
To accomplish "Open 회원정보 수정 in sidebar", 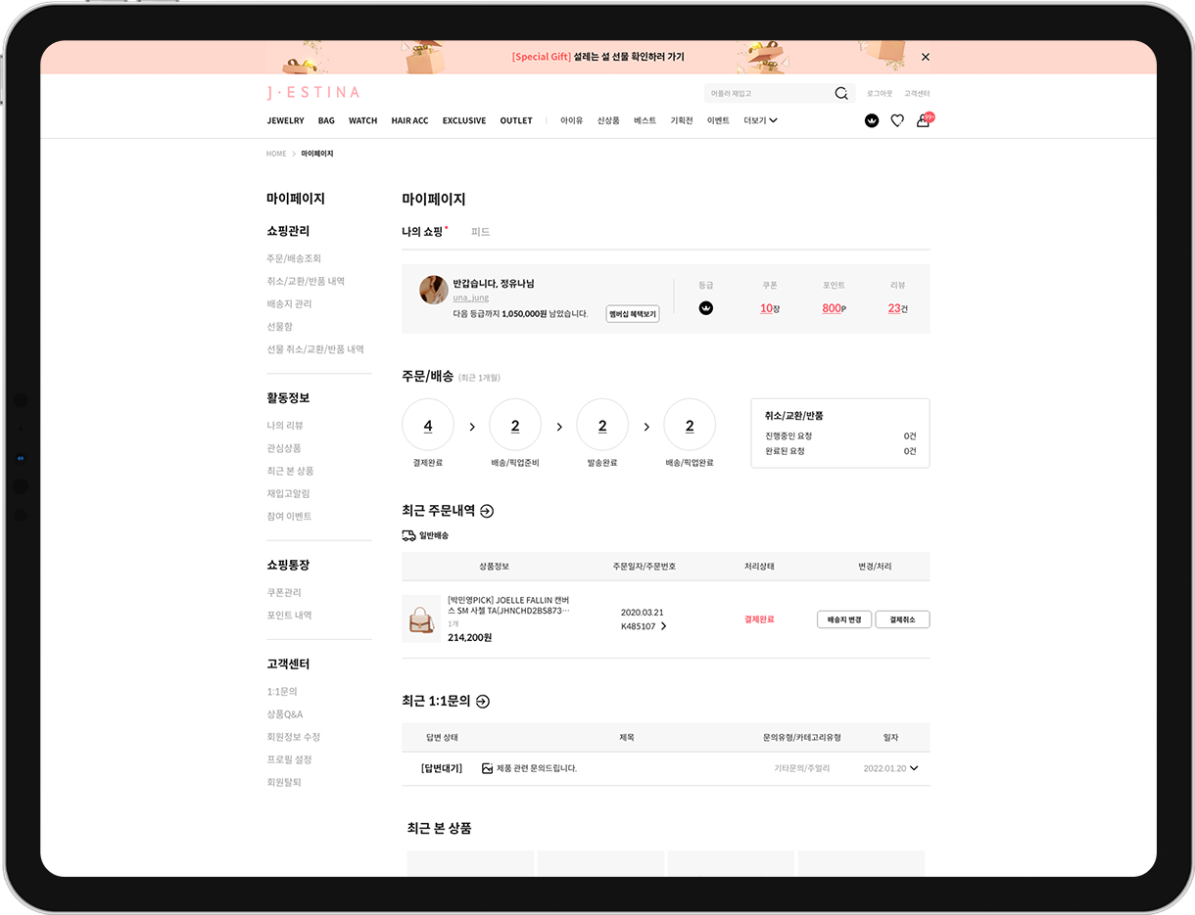I will point(294,737).
